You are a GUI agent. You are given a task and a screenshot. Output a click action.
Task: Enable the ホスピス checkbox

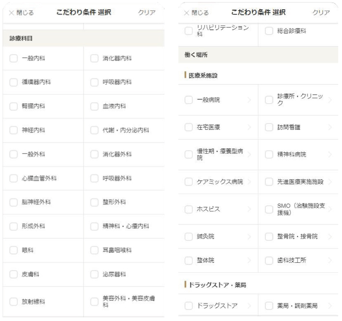(188, 209)
